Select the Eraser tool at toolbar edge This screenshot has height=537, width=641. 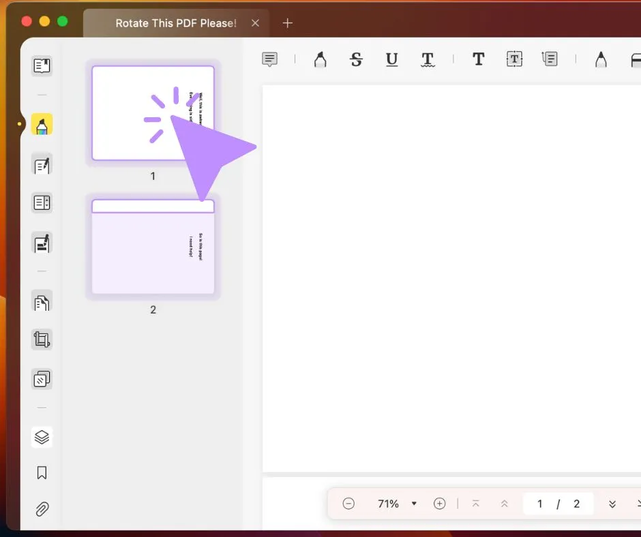(x=636, y=60)
